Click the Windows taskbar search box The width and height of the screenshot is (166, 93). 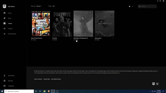coord(19,91)
